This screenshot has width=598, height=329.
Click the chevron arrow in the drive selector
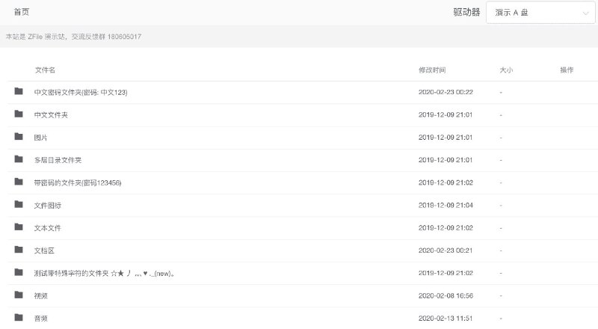585,13
